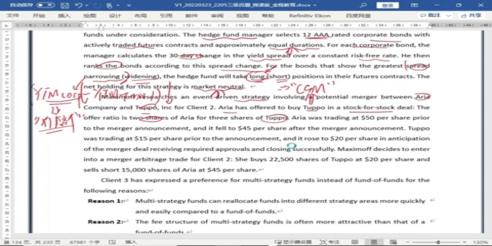Toggle the AutoSave (自动保存) switch
This screenshot has height=246, width=492.
tap(45, 5)
